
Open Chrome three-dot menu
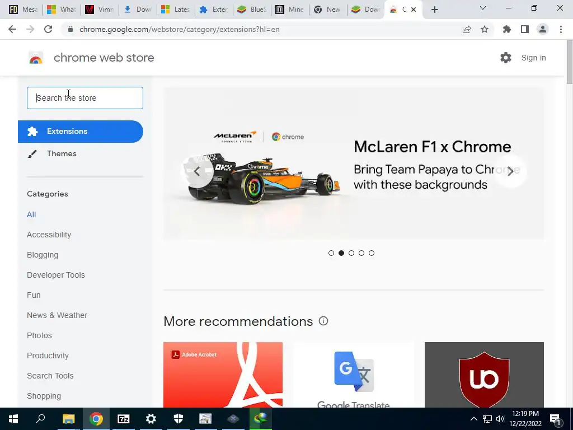coord(561,29)
